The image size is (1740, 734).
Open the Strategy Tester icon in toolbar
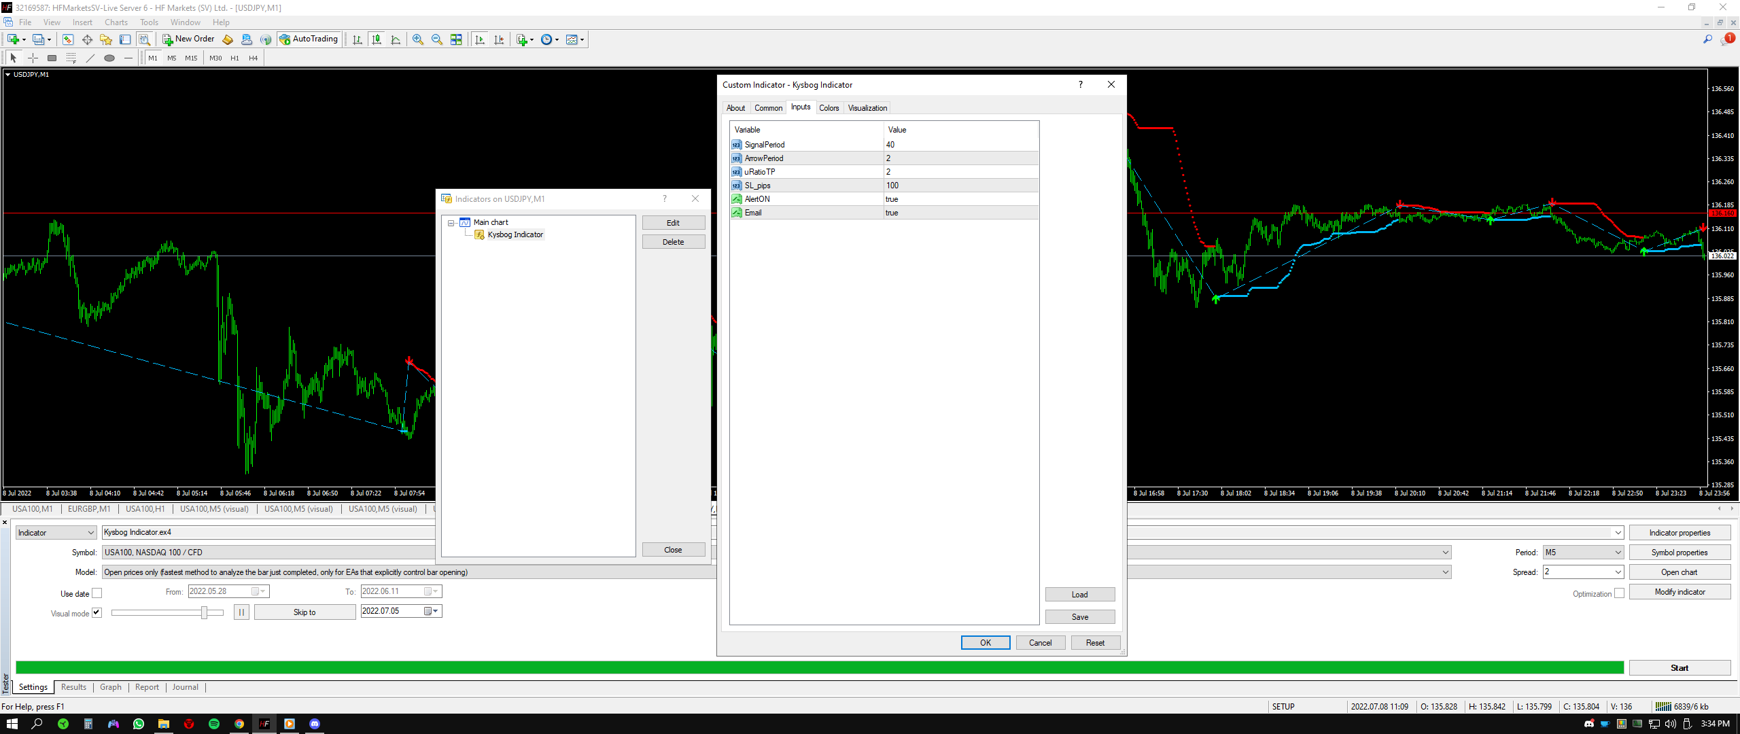pos(144,39)
